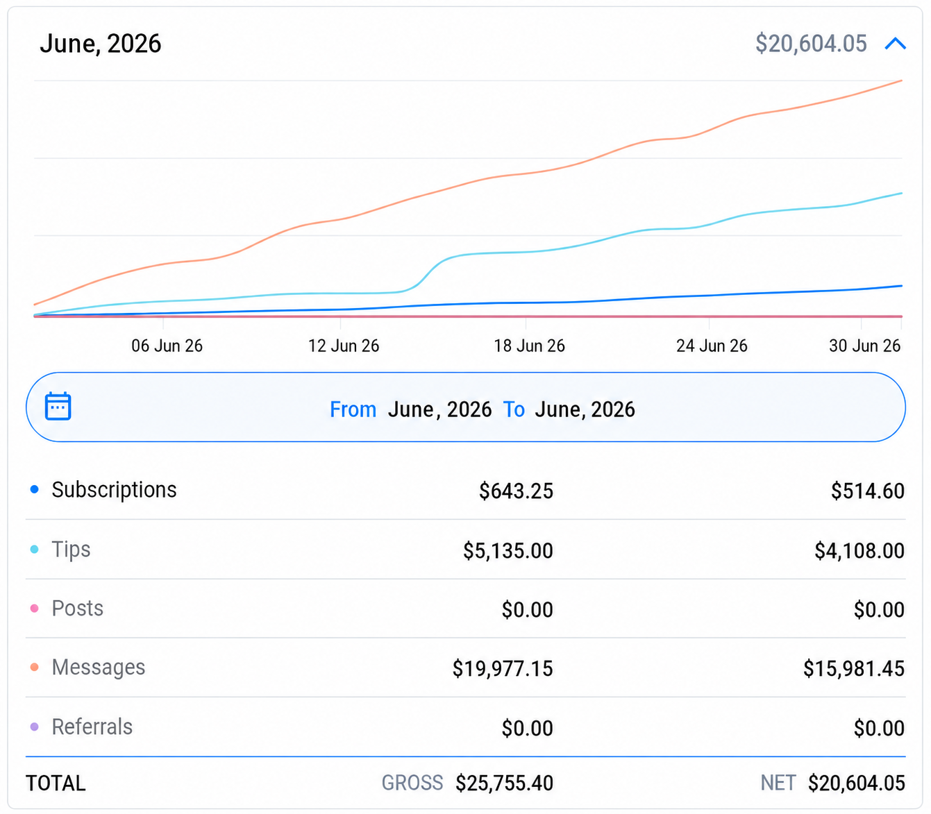Toggle the Referrals legend dot
Screen dimensions: 931x814
click(x=35, y=727)
